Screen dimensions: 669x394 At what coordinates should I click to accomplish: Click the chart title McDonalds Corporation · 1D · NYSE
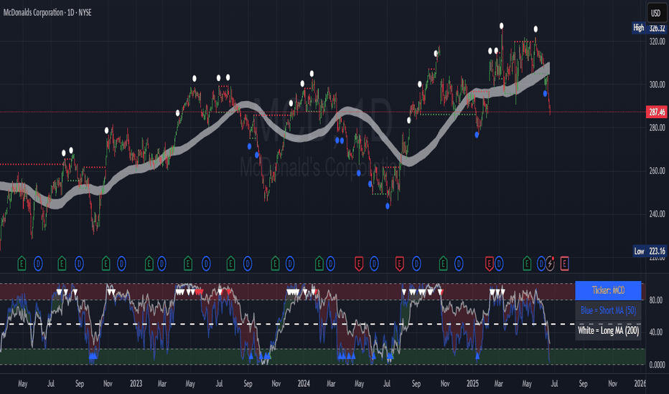pyautogui.click(x=47, y=12)
